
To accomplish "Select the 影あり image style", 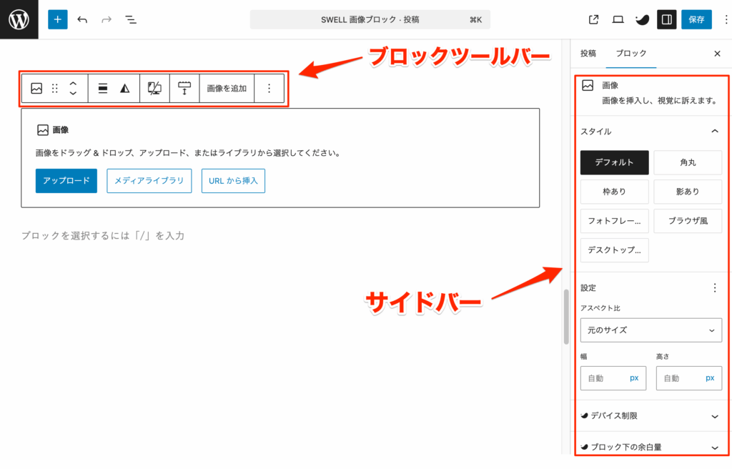I will tap(688, 192).
